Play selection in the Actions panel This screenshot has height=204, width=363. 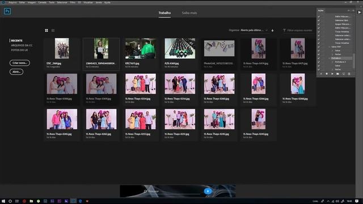pos(332,74)
